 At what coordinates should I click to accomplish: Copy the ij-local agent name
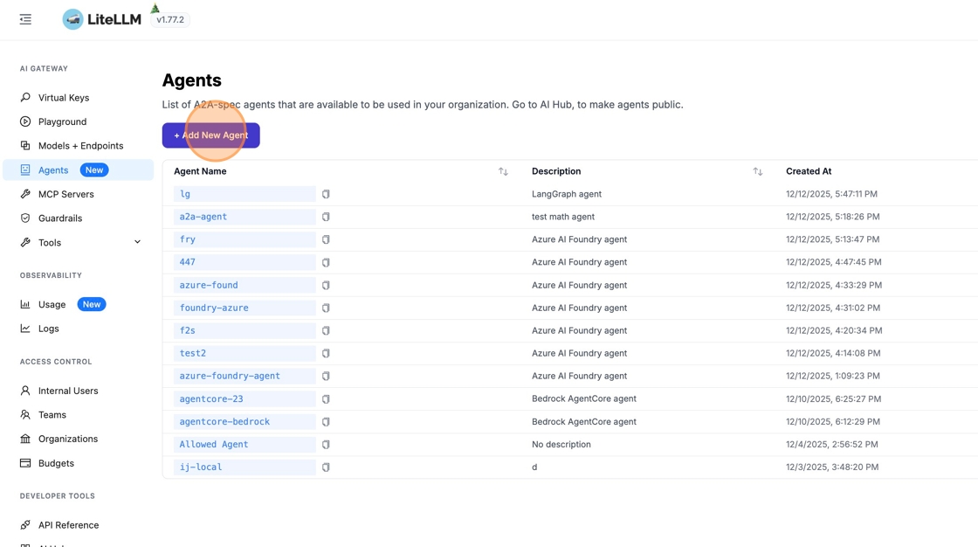click(326, 467)
